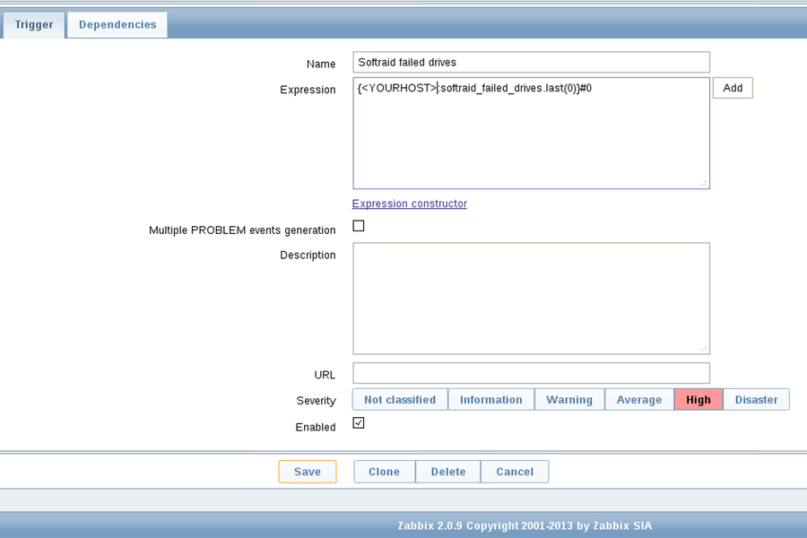Enable Multiple PROBLEM events generation checkbox

pyautogui.click(x=359, y=226)
